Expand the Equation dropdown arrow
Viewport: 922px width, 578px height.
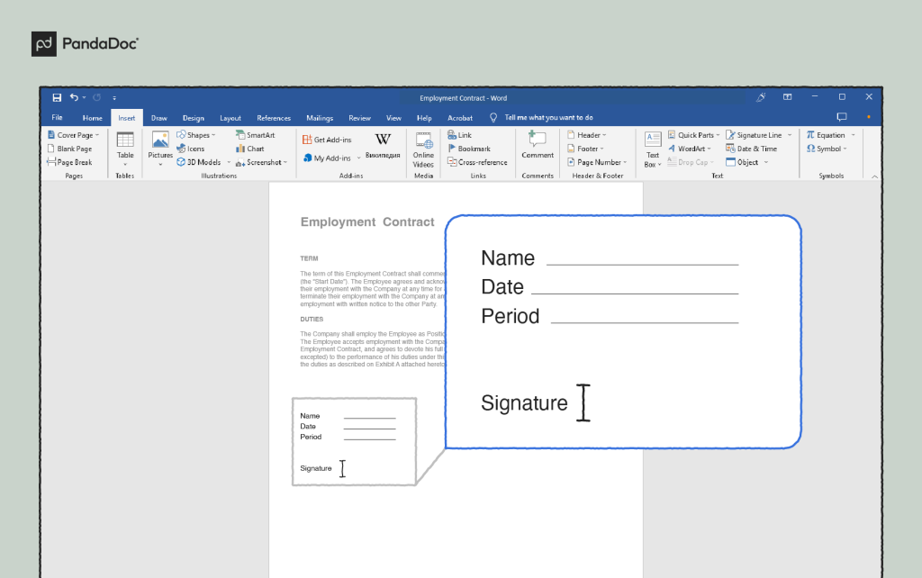(x=854, y=135)
